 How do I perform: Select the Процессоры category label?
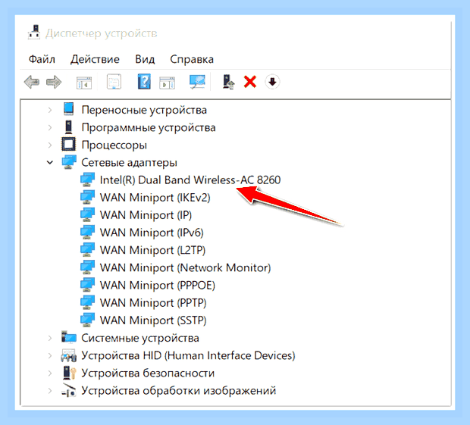click(x=114, y=145)
